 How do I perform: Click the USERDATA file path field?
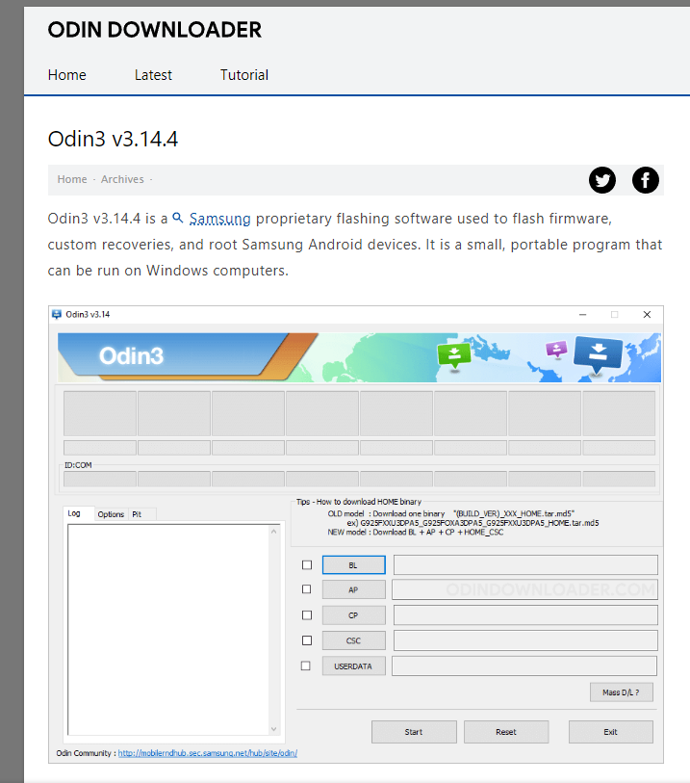(524, 666)
